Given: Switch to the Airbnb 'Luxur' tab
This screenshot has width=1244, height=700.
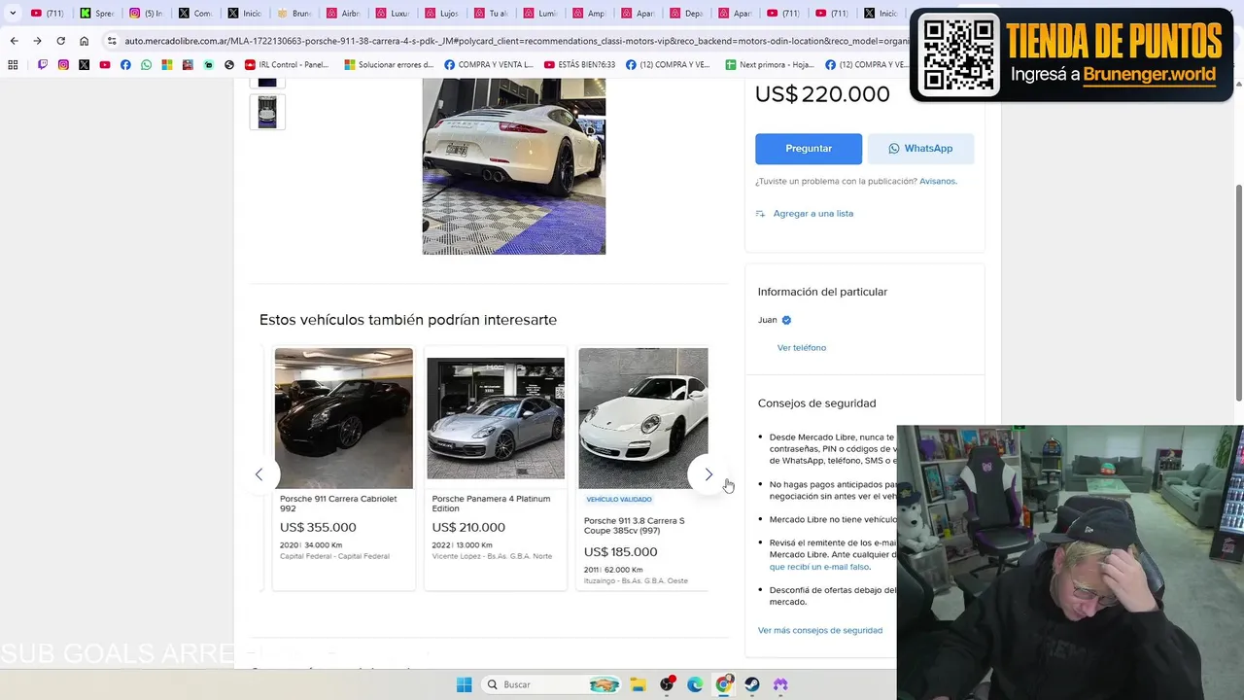Looking at the screenshot, I should click(393, 14).
